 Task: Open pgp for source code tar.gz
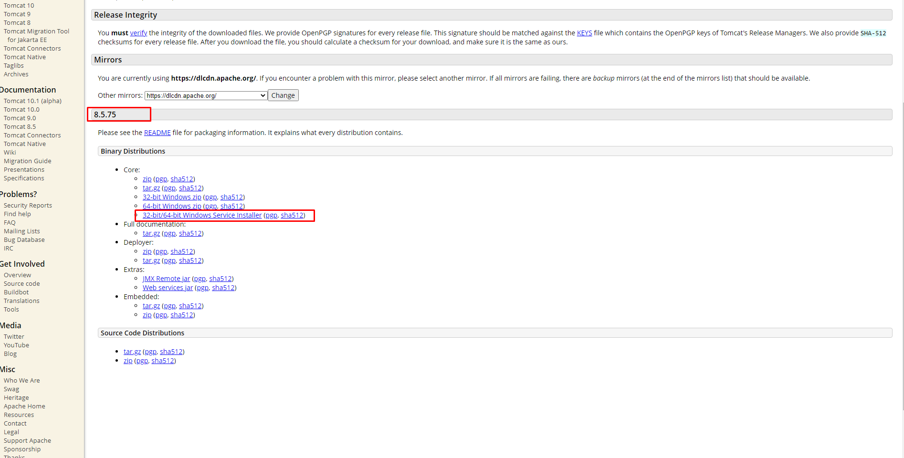(x=150, y=352)
